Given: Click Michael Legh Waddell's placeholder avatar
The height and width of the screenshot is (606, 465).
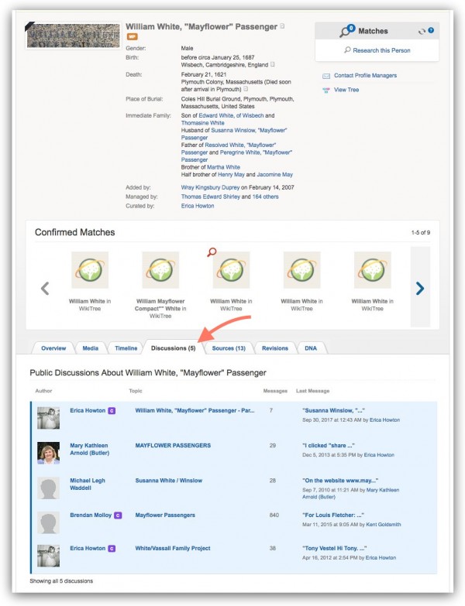Looking at the screenshot, I should pyautogui.click(x=48, y=488).
